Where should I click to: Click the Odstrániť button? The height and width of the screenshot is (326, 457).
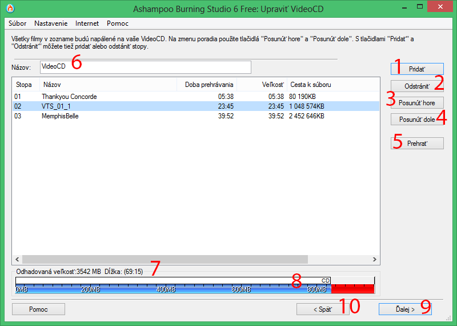[417, 86]
